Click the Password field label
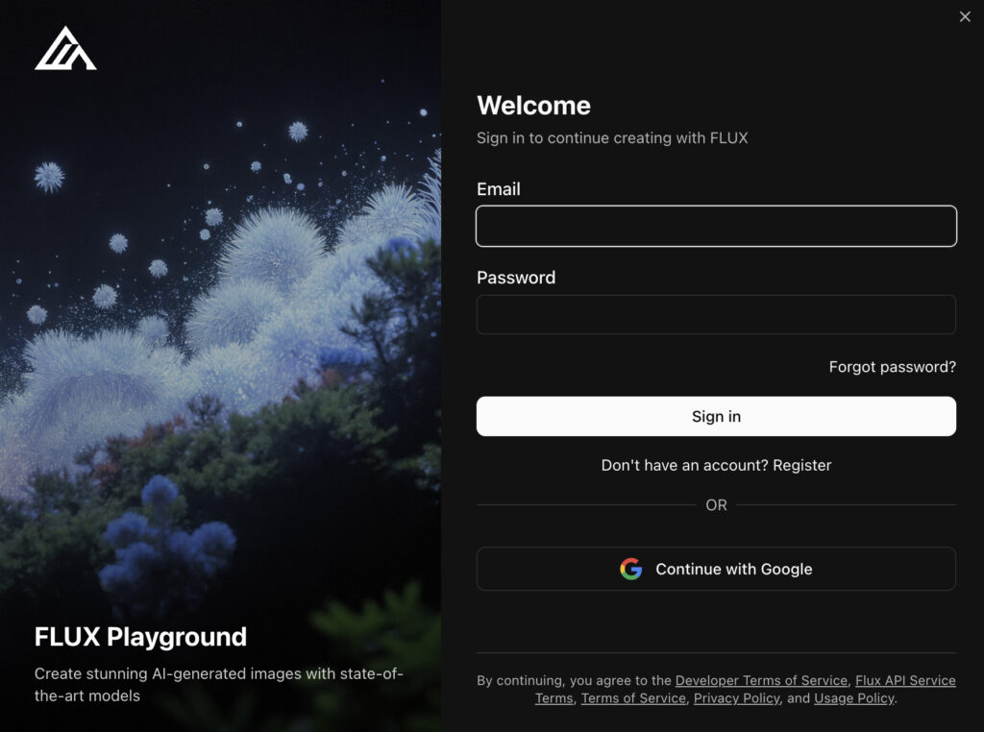This screenshot has width=984, height=732. (x=516, y=278)
